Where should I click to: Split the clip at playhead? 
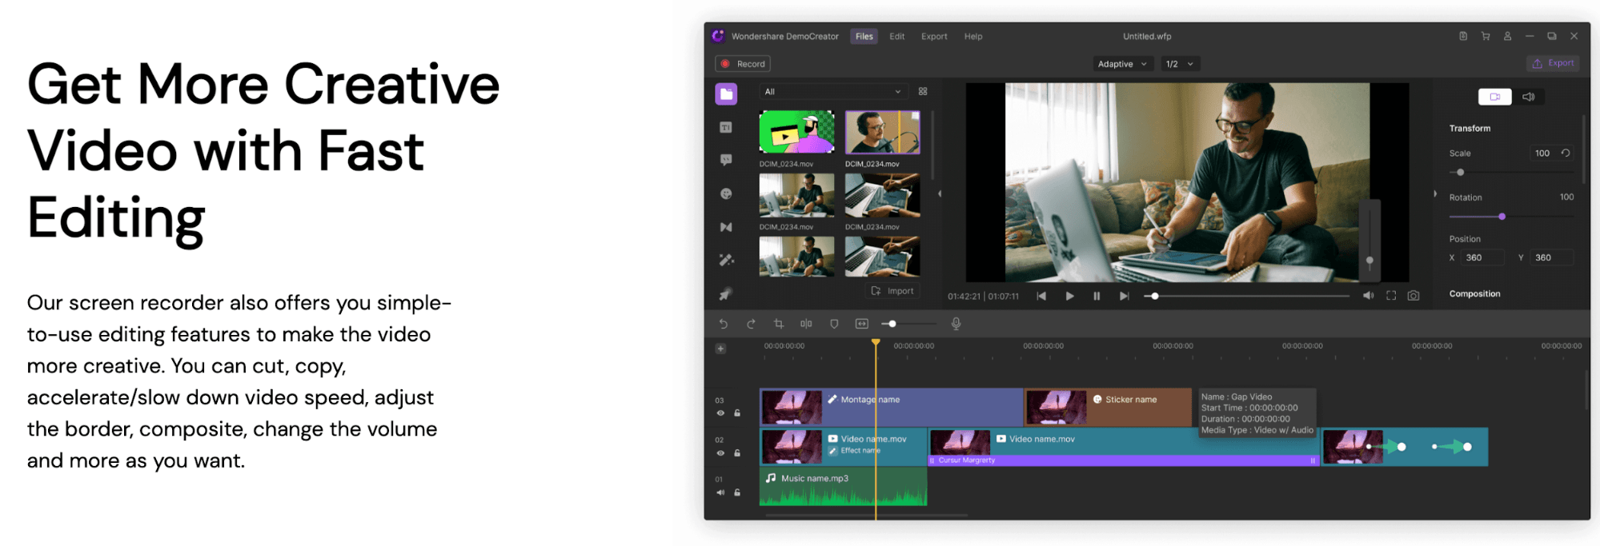[x=806, y=324]
